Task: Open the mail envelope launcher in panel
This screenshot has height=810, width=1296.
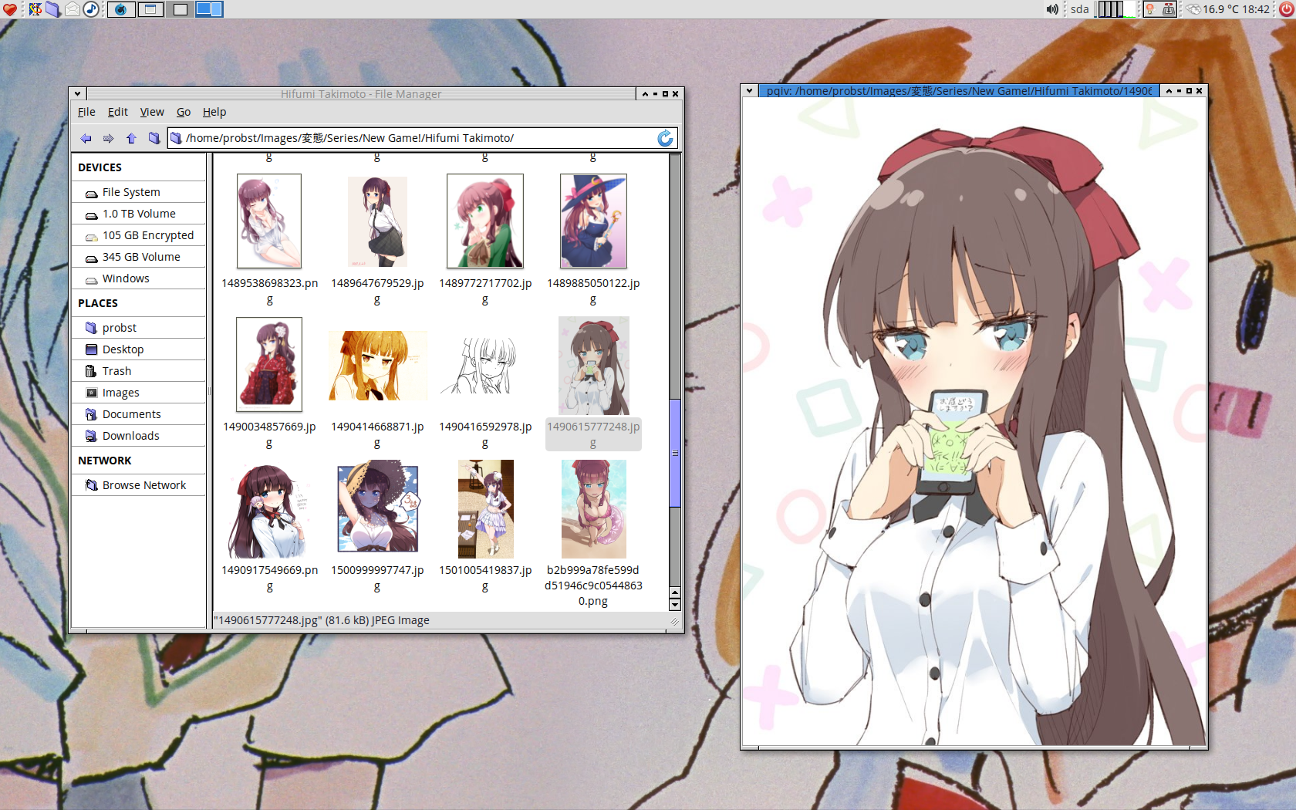Action: pos(73,9)
